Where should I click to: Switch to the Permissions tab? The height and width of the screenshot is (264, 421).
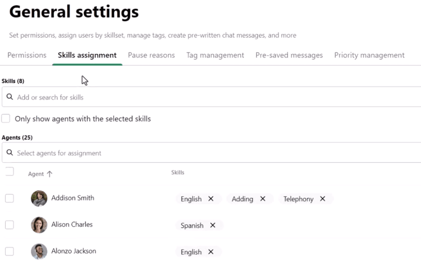click(27, 55)
